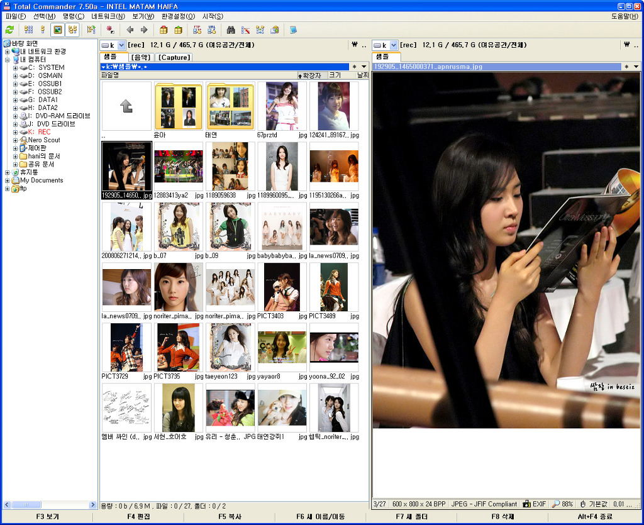644x525 pixels.
Task: Collapse the 내 컴퓨터 tree node
Action: (x=7, y=59)
